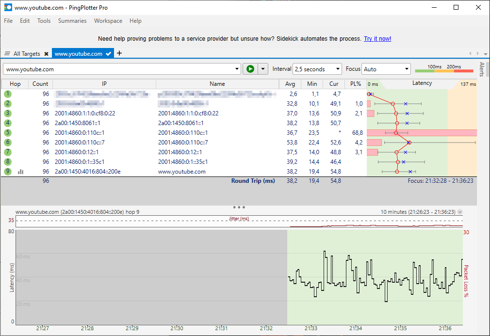
Task: Click the Jitter (ms) graph label
Action: (239, 219)
